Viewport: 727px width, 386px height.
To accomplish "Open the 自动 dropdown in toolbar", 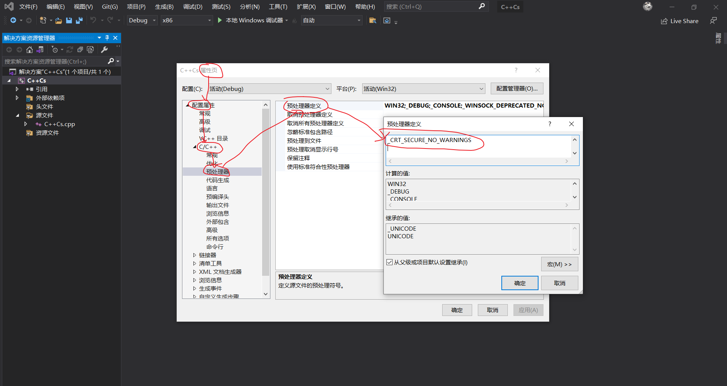I will tap(332, 20).
